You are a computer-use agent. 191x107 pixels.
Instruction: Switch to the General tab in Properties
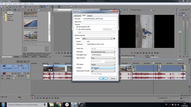point(90,16)
